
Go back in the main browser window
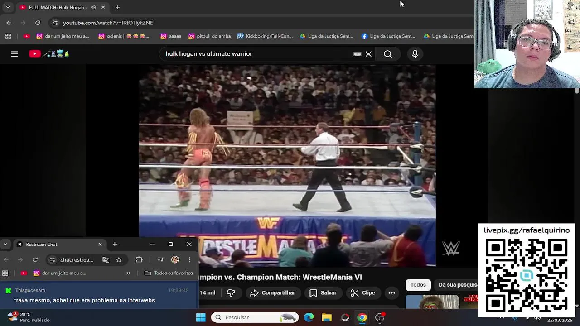tap(9, 23)
